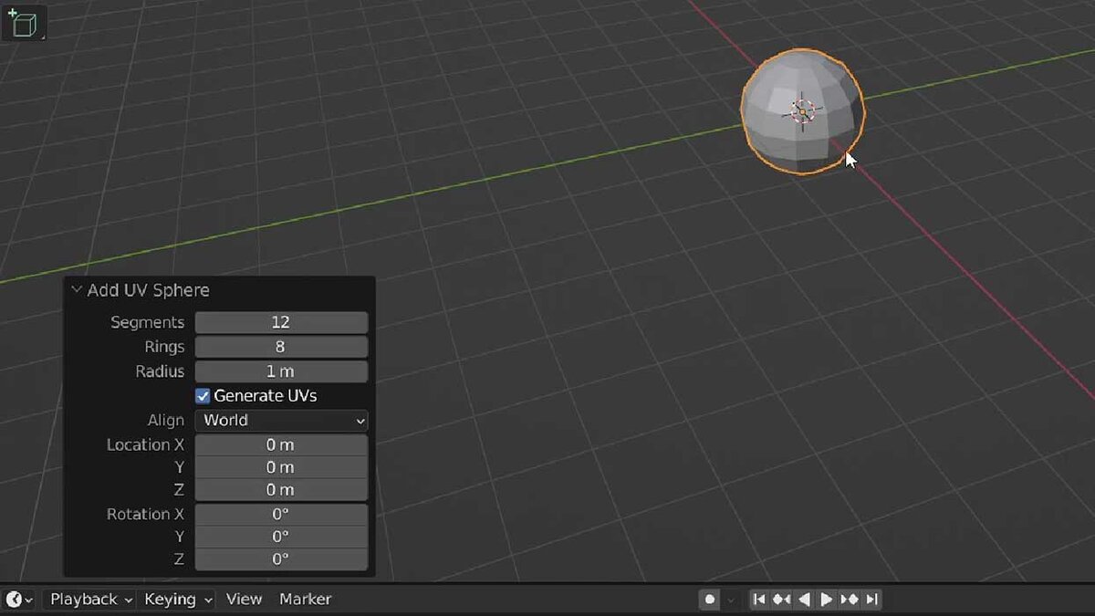Jump to the previous keyframe
Image resolution: width=1095 pixels, height=616 pixels.
[x=782, y=600]
